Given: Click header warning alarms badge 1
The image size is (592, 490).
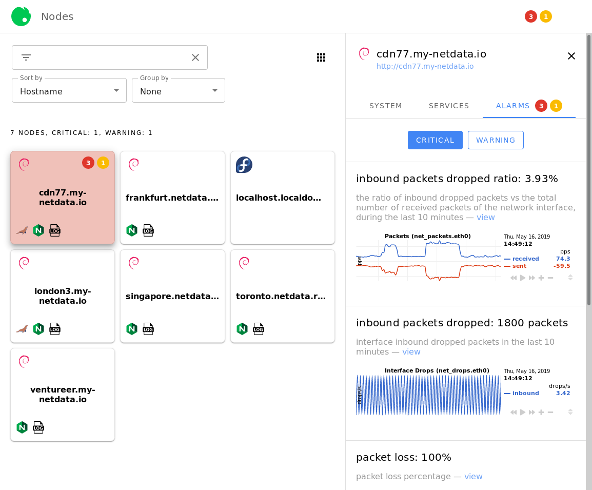Looking at the screenshot, I should click(x=545, y=16).
